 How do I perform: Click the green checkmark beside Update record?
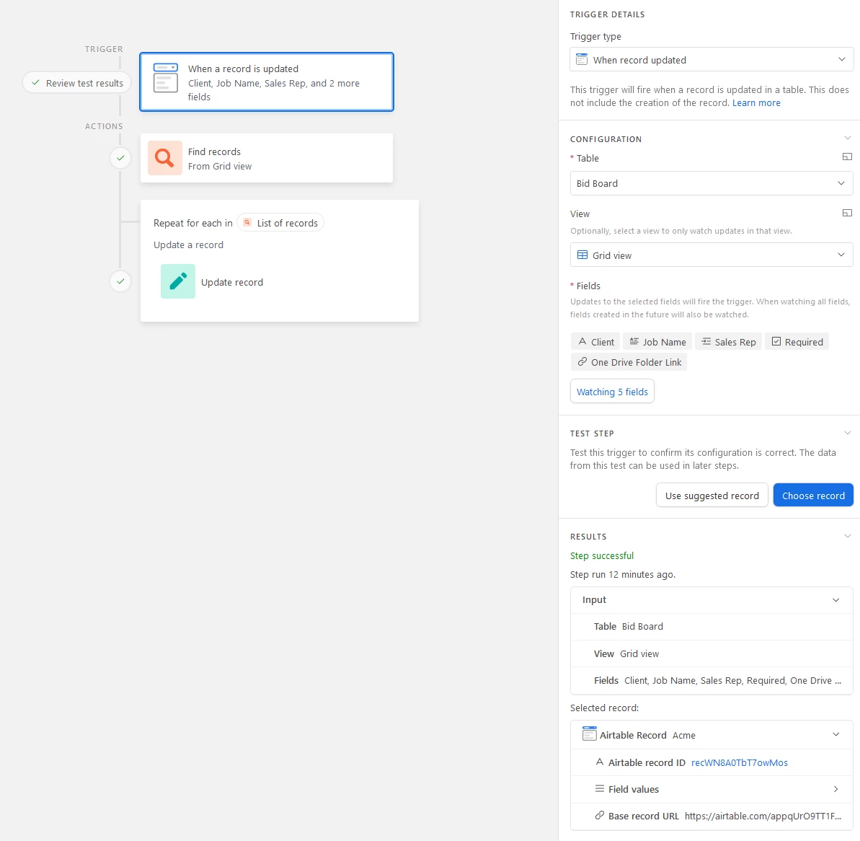(x=120, y=281)
